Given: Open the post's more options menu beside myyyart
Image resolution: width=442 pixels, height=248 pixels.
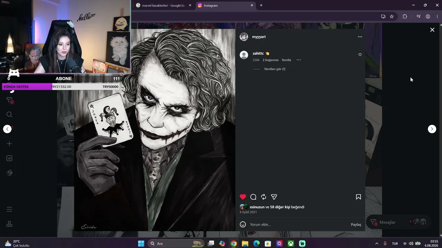Looking at the screenshot, I should tap(360, 37).
